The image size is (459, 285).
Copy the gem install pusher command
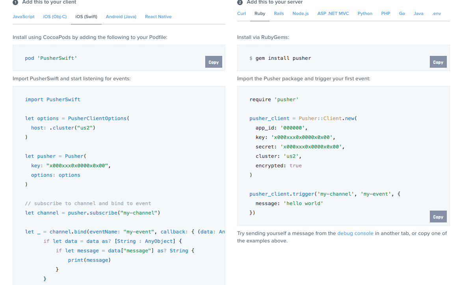(x=438, y=62)
